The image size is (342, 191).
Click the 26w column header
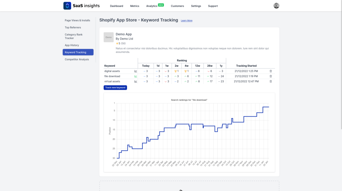tap(210, 66)
